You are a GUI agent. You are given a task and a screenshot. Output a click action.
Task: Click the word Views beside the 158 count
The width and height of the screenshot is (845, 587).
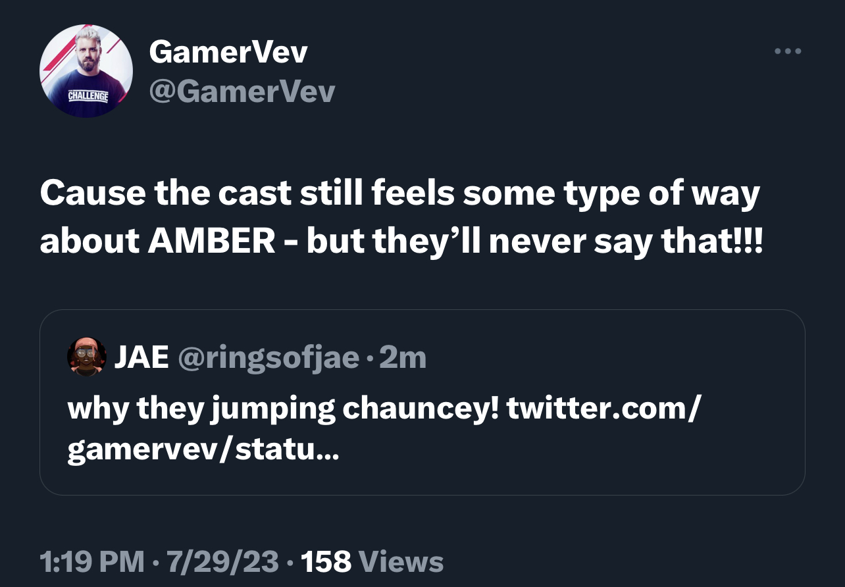(401, 562)
